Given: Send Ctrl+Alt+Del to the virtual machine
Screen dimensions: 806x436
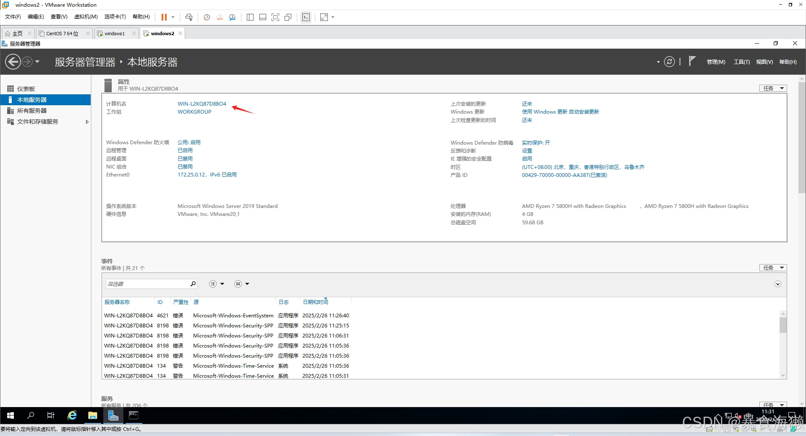Looking at the screenshot, I should click(x=189, y=17).
